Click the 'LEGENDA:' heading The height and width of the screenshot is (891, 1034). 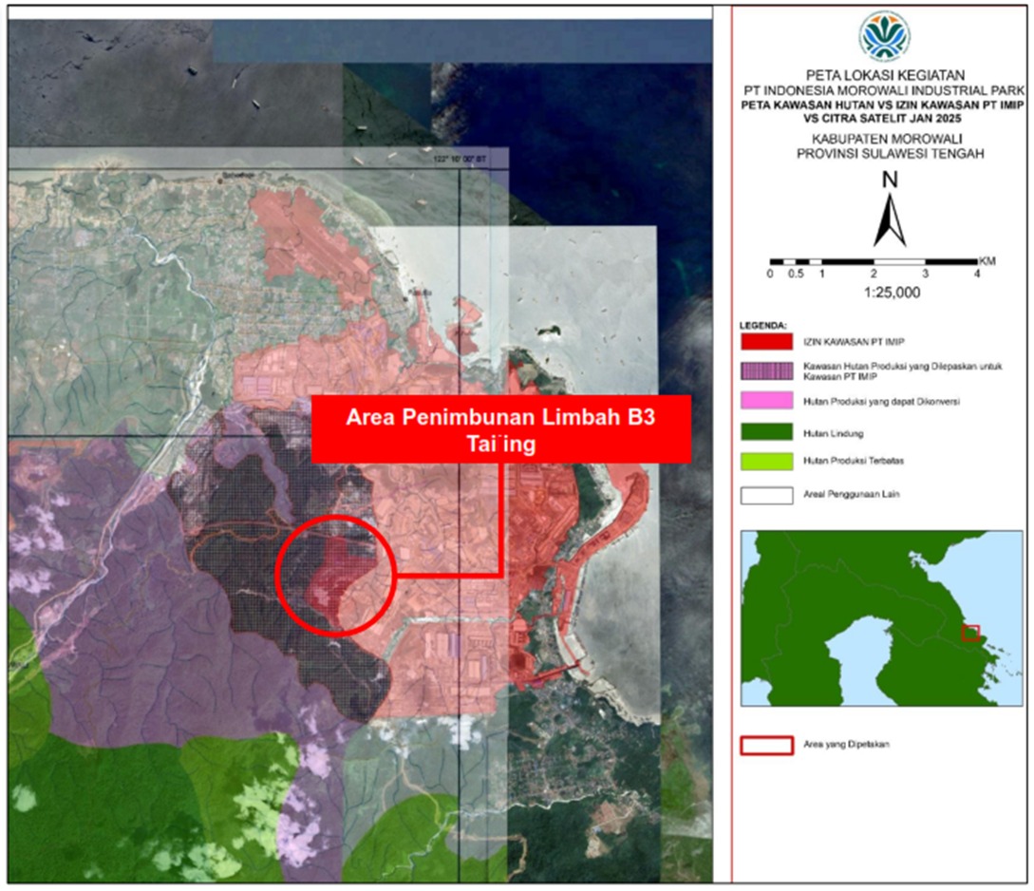click(762, 325)
